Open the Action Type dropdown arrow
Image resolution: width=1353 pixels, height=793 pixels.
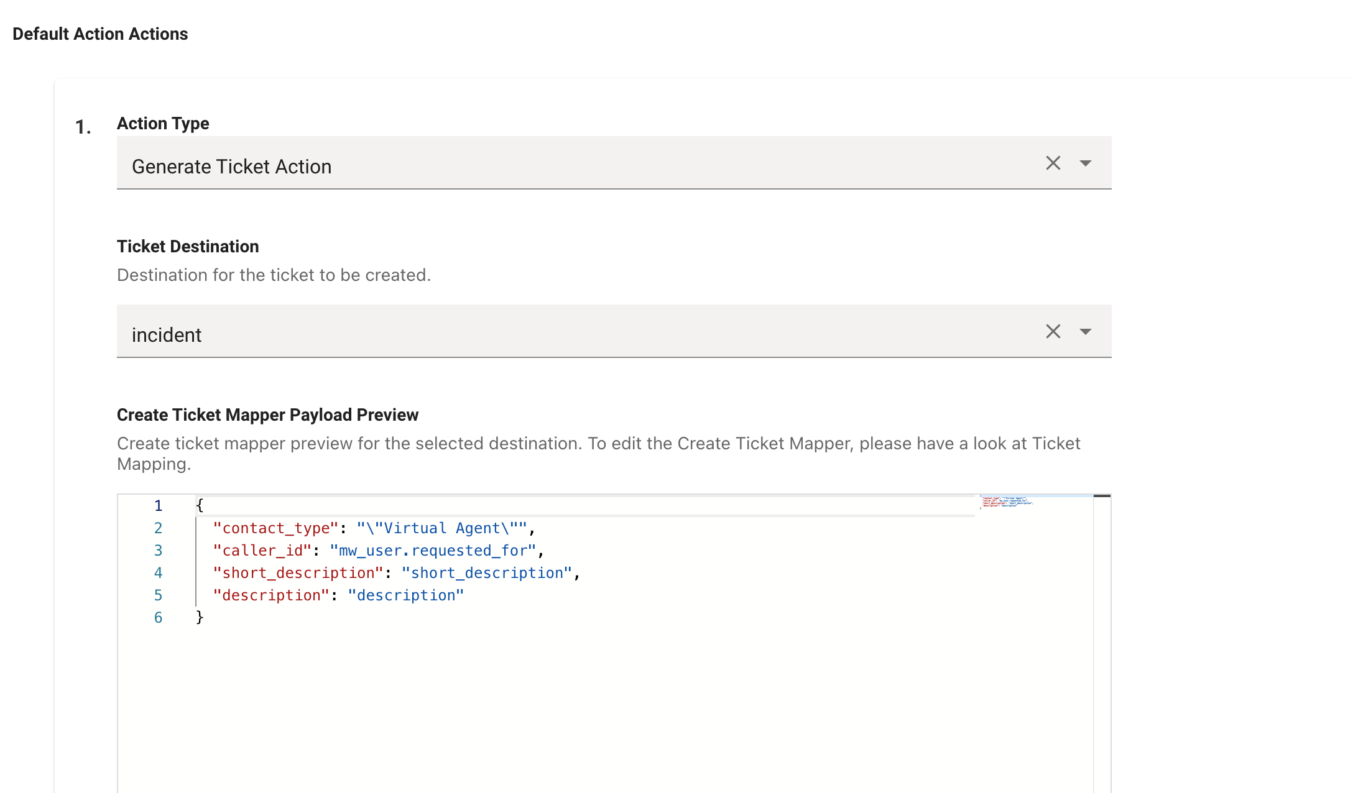[x=1086, y=163]
